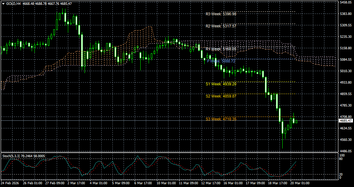Click price scale value 5235.30

tap(346, 37)
